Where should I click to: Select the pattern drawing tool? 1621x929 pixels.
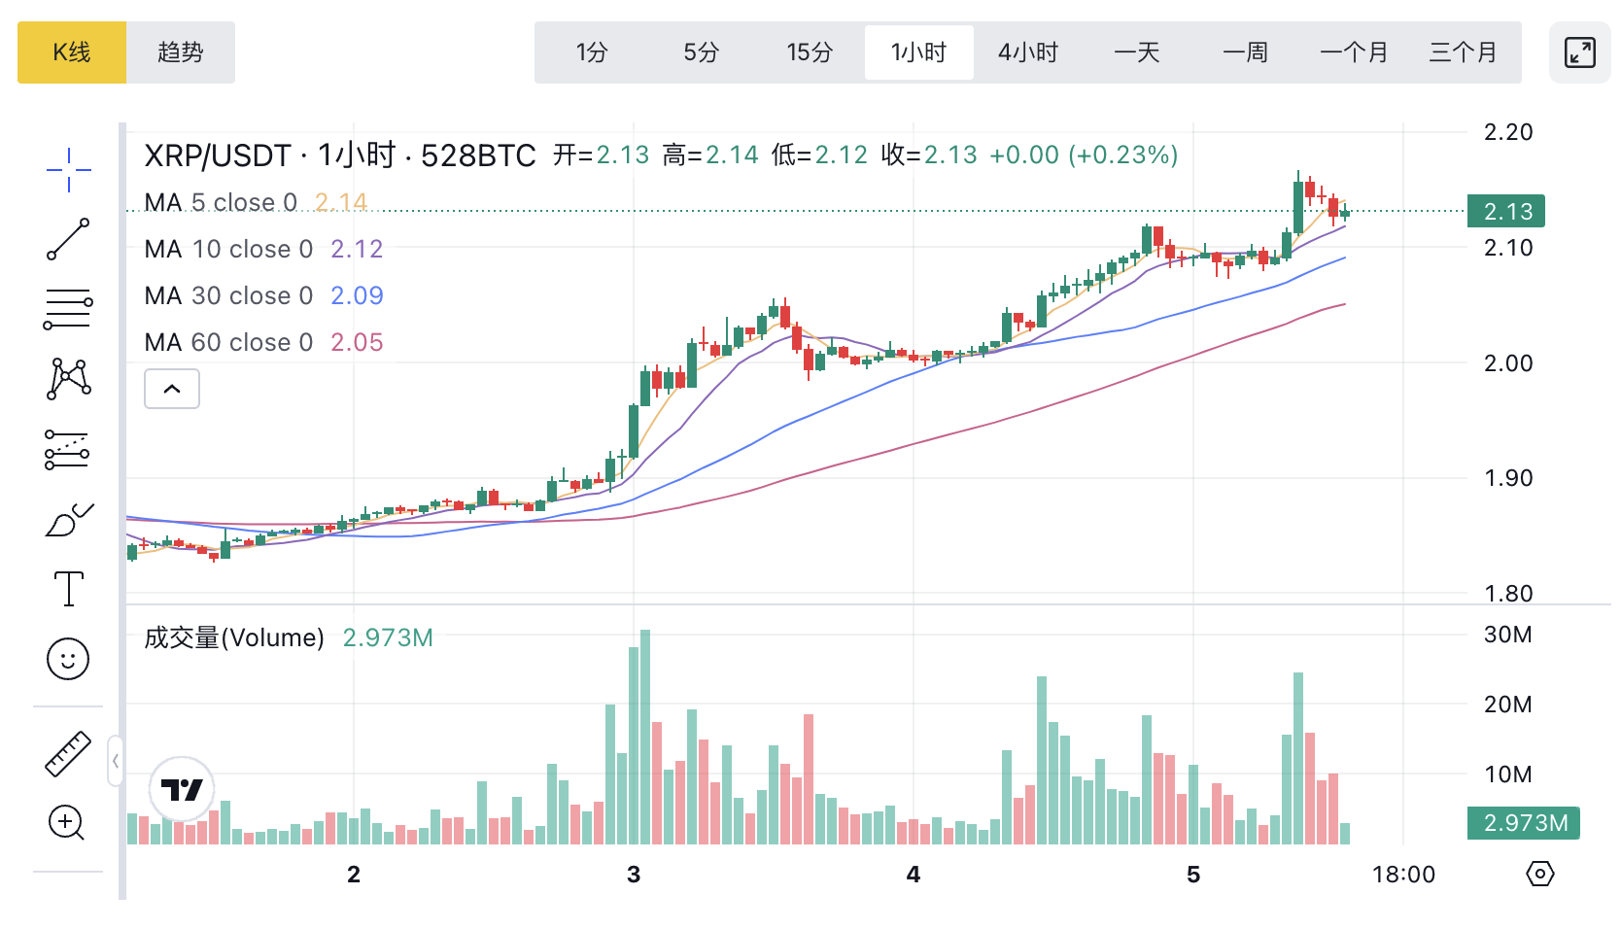pos(68,379)
